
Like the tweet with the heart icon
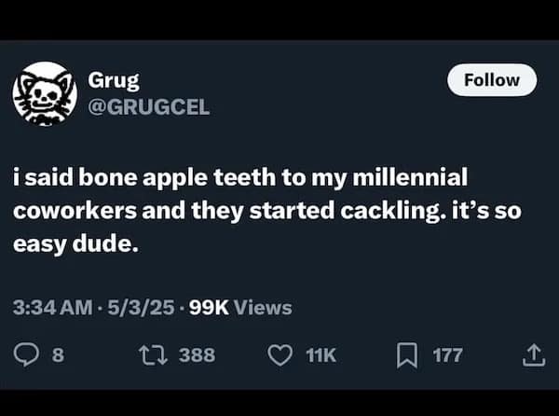pyautogui.click(x=279, y=354)
